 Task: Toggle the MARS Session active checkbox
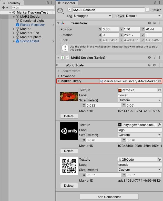[69, 10]
